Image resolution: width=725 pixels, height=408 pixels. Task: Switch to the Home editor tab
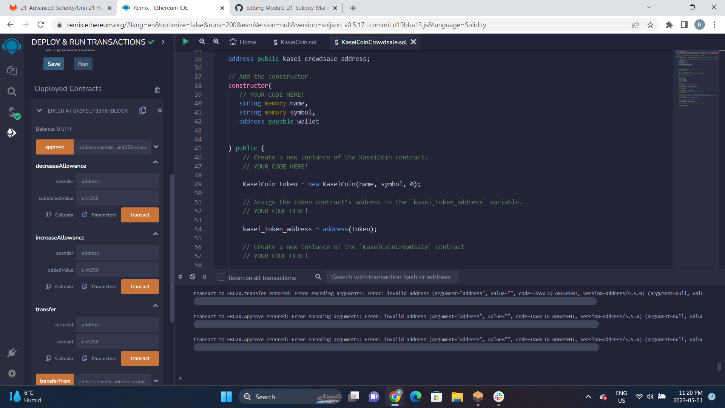click(x=243, y=42)
